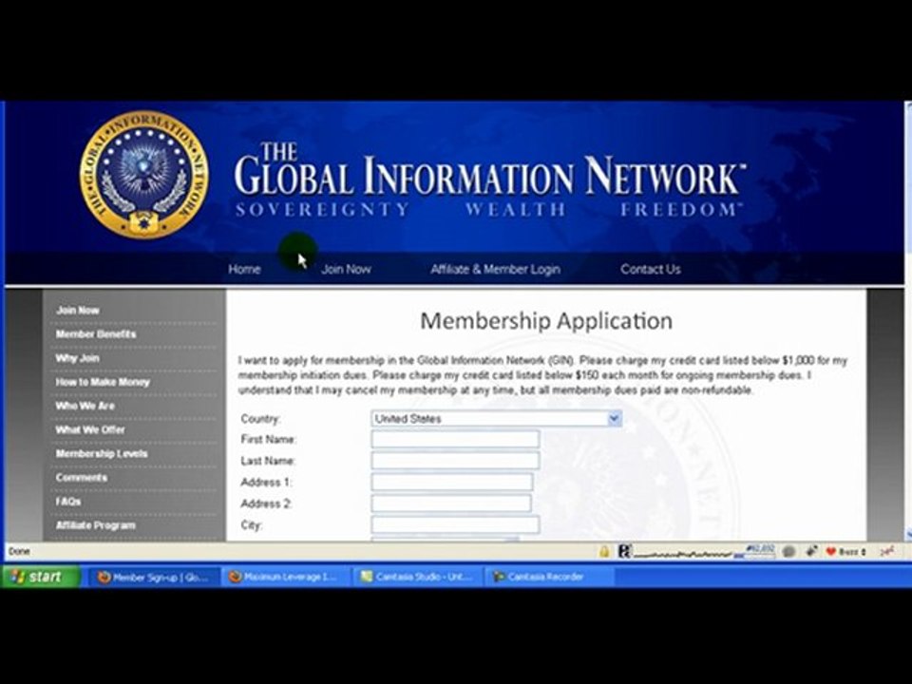Open Contact Us in the top navigation
This screenshot has height=684, width=912.
pyautogui.click(x=650, y=269)
